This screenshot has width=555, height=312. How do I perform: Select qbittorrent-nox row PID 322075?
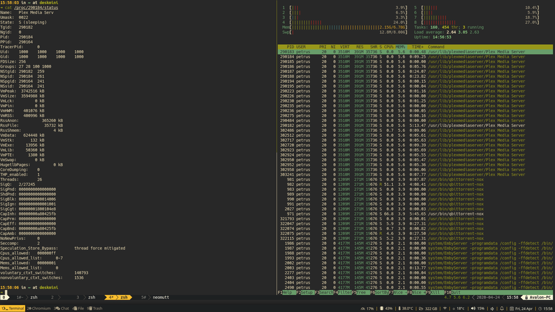415,233
